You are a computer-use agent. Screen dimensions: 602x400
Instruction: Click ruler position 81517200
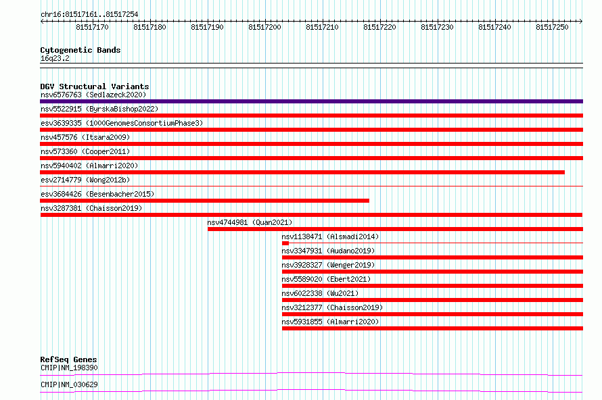265,27
